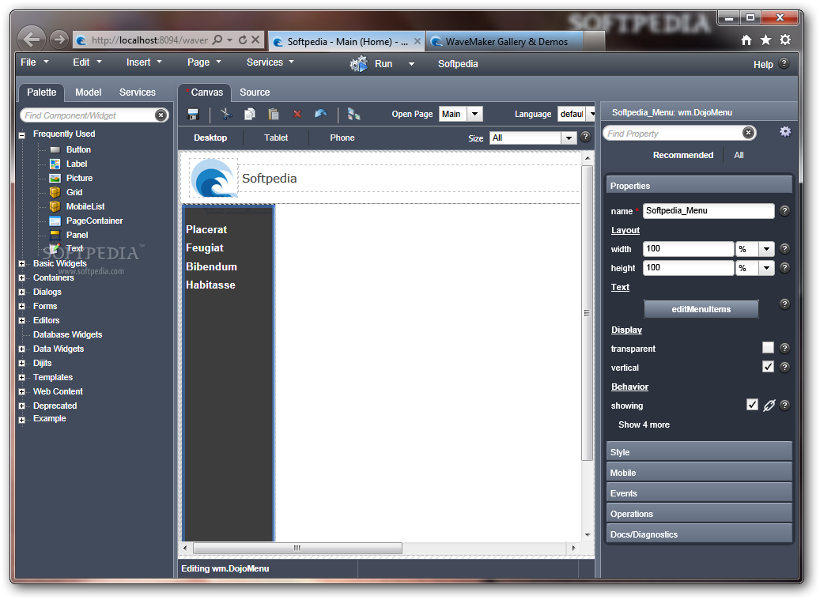Click the Cut scissors icon

(226, 114)
